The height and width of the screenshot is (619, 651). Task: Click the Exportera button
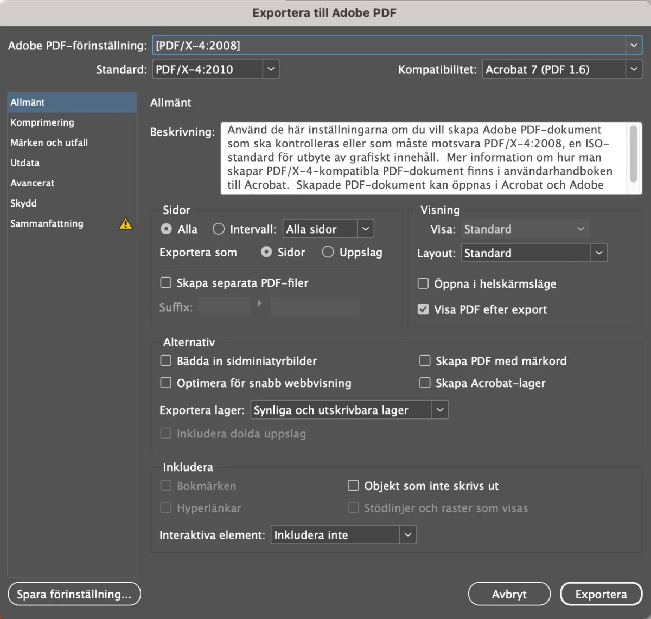pyautogui.click(x=601, y=594)
